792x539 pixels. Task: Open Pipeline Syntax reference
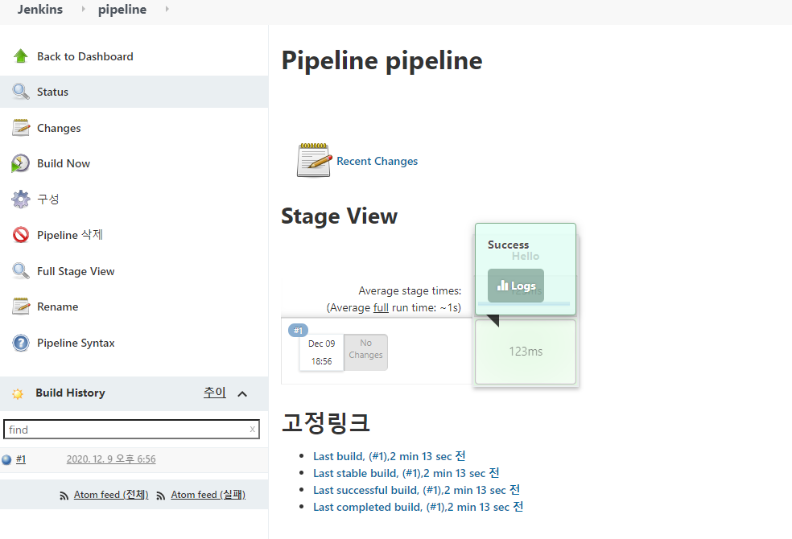click(76, 344)
